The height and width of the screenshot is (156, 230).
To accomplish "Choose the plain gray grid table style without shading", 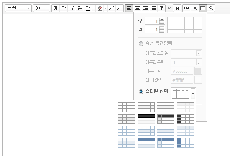I will 127,107.
